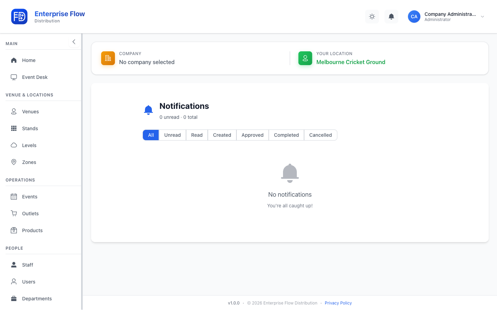
Task: Click the Enterprise Flow logo icon
Action: (19, 17)
